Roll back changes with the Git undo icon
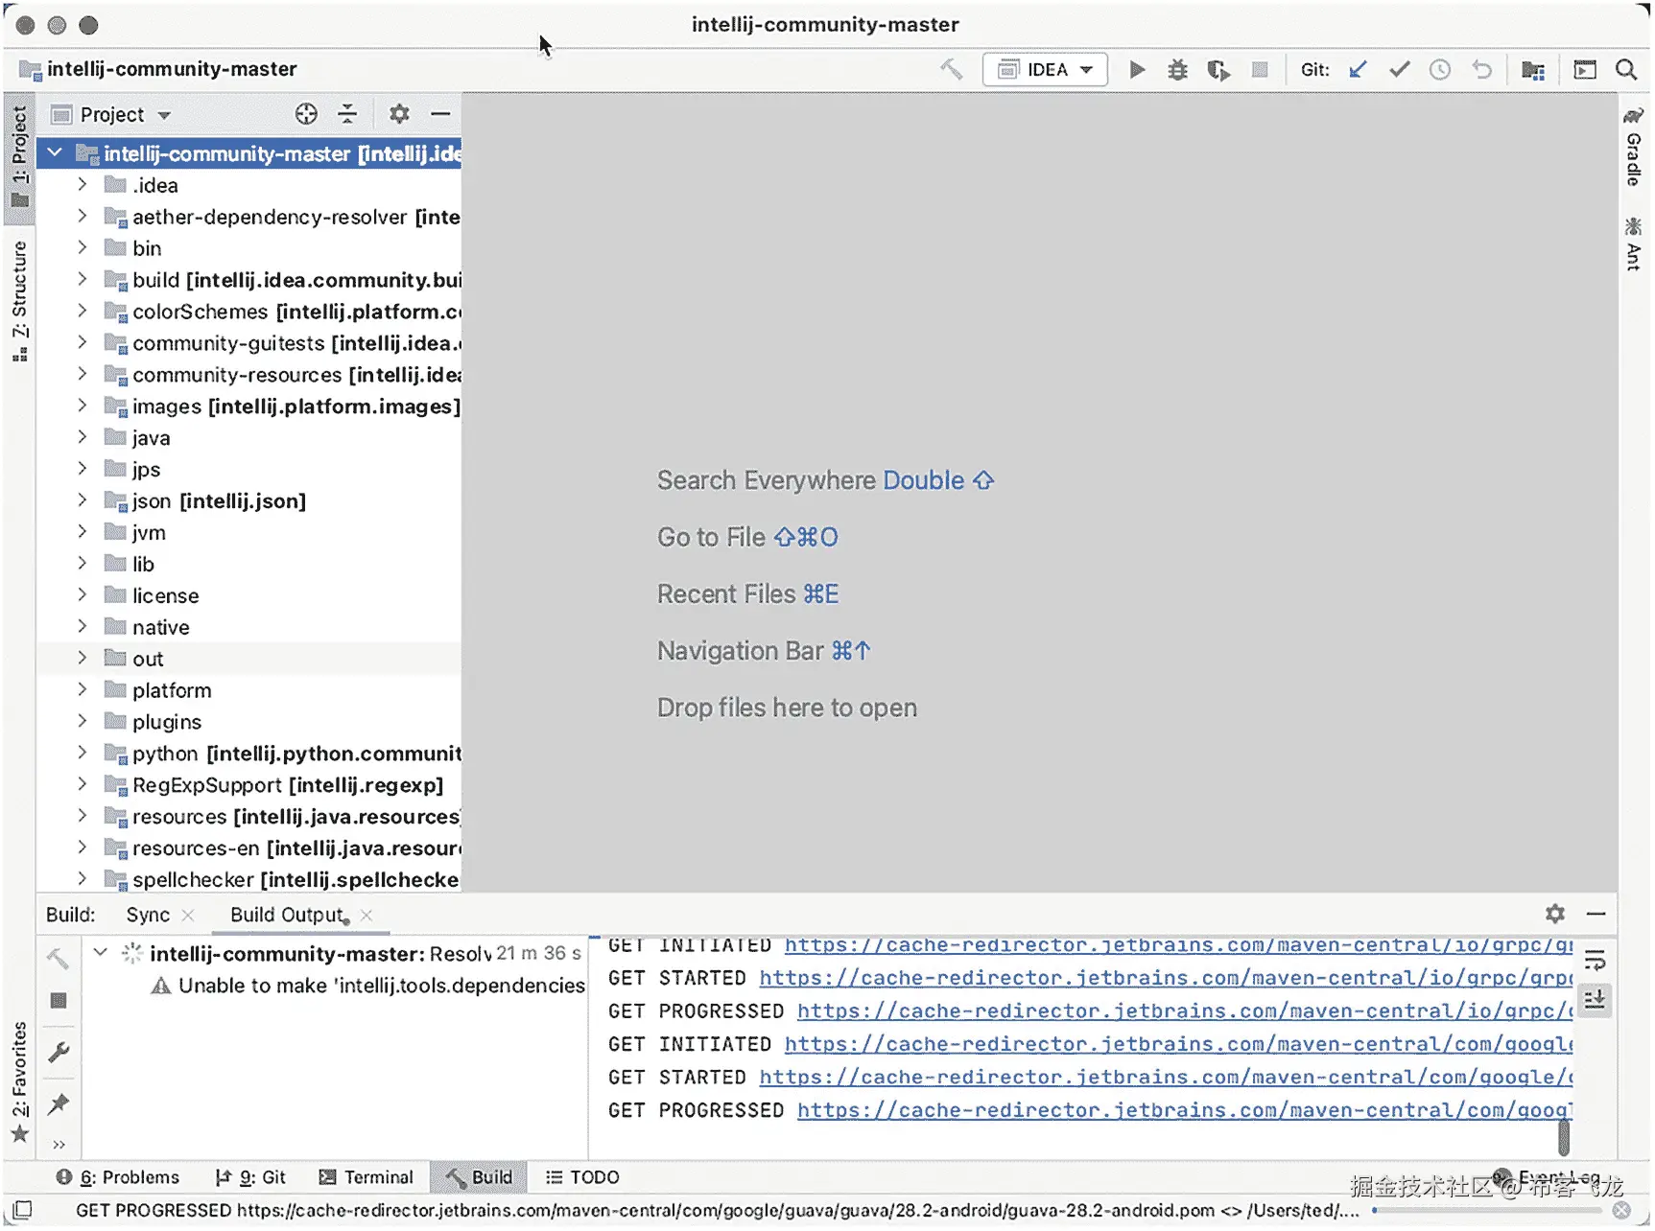 click(1482, 69)
